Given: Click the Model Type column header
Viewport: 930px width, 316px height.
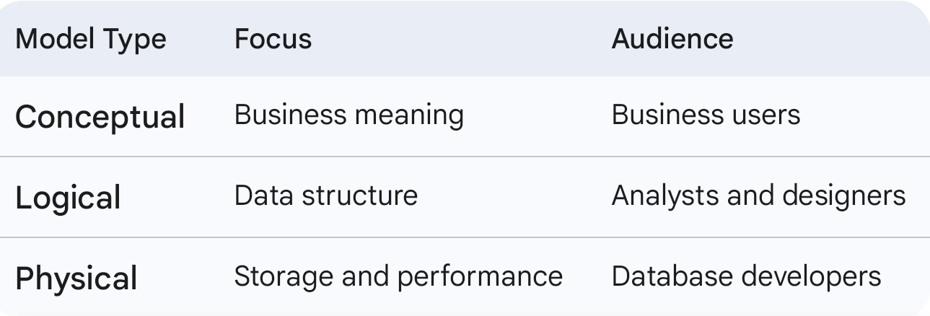Looking at the screenshot, I should pyautogui.click(x=91, y=38).
